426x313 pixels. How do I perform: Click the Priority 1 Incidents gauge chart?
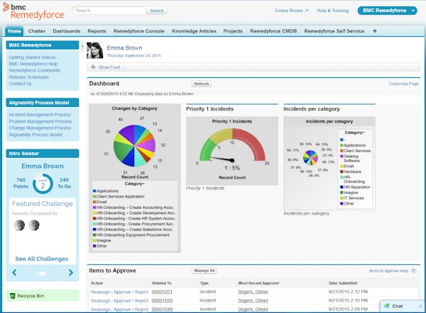tap(232, 147)
